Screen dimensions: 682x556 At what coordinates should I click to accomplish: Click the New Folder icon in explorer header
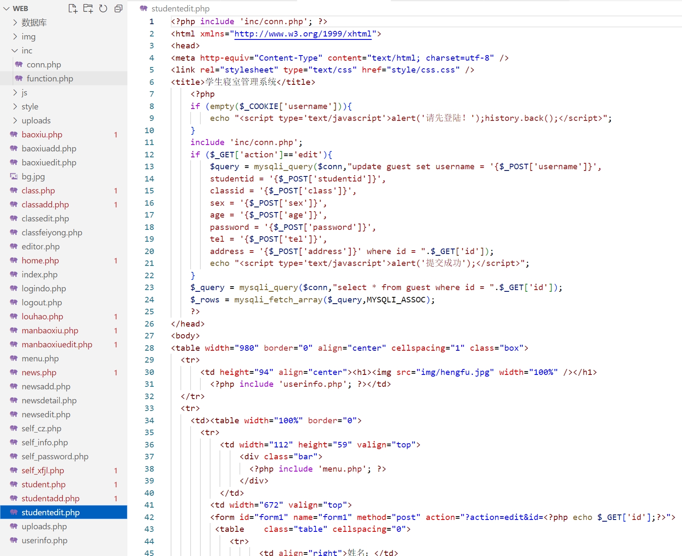[88, 8]
